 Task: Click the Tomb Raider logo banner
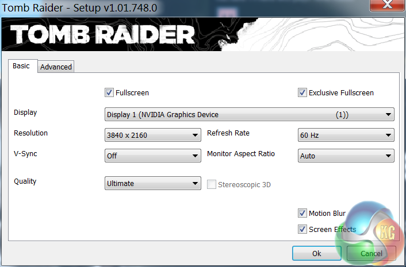tap(203, 34)
